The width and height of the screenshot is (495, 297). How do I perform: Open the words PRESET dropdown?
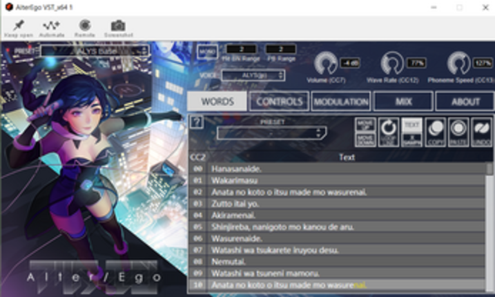271,133
